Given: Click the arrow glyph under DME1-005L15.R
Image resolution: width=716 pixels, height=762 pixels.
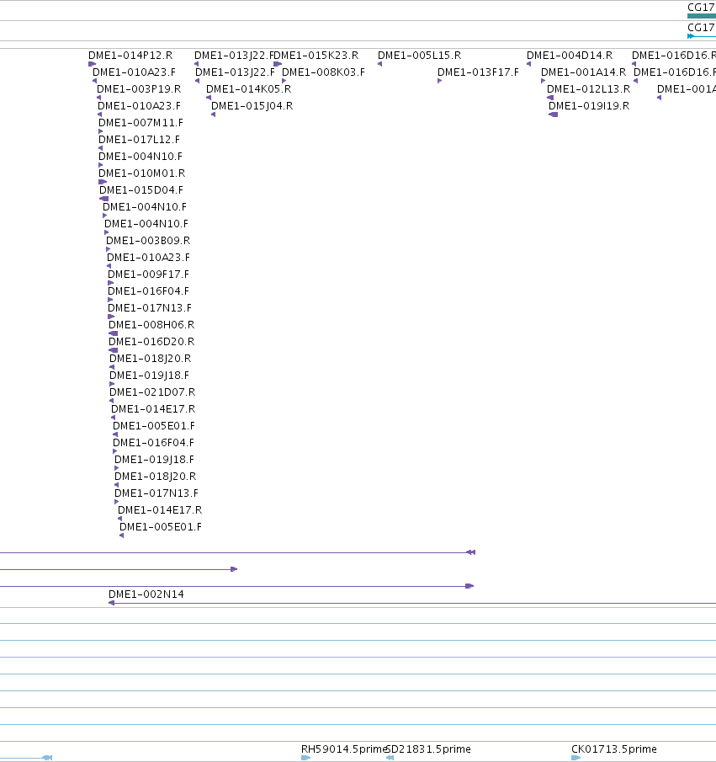Looking at the screenshot, I should pyautogui.click(x=379, y=64).
